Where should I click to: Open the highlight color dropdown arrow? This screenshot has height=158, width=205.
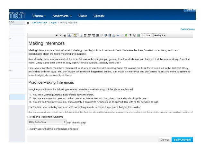[x=78, y=35]
